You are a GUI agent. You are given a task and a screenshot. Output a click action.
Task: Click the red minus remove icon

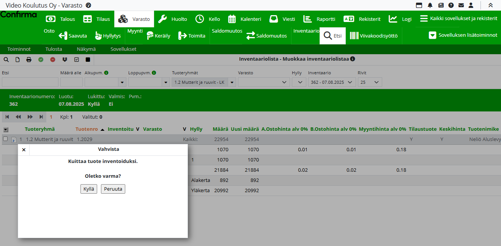(x=53, y=60)
